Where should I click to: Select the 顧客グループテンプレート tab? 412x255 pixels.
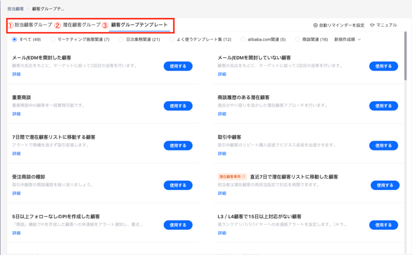pyautogui.click(x=139, y=25)
